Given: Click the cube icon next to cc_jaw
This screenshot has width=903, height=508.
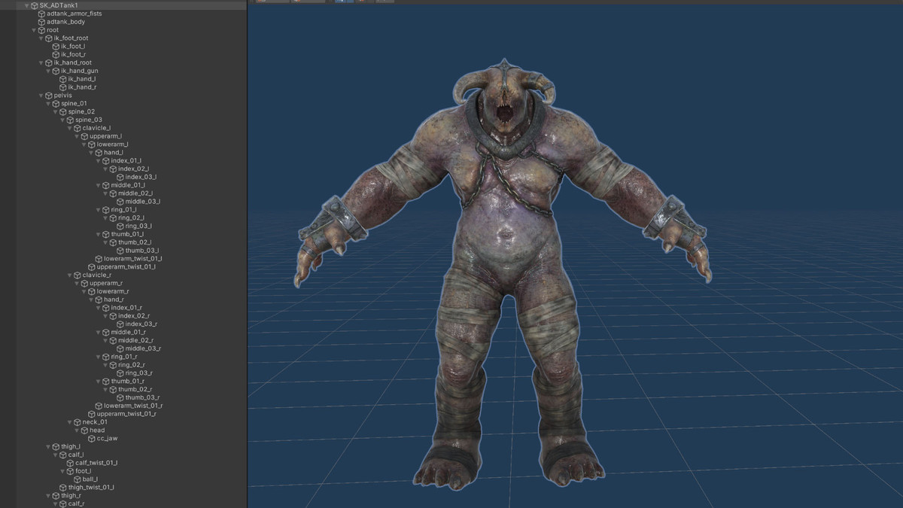Looking at the screenshot, I should (x=92, y=439).
